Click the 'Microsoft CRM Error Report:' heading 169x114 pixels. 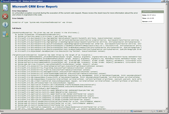point(35,7)
